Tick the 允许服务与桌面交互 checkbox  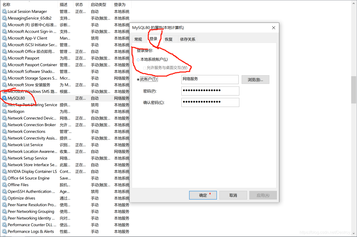click(145, 68)
